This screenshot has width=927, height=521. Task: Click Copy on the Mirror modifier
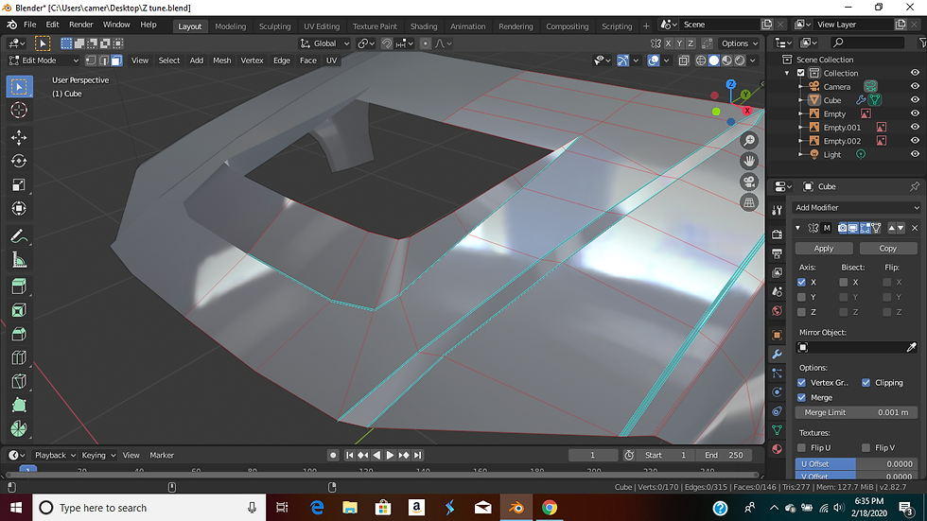(887, 249)
